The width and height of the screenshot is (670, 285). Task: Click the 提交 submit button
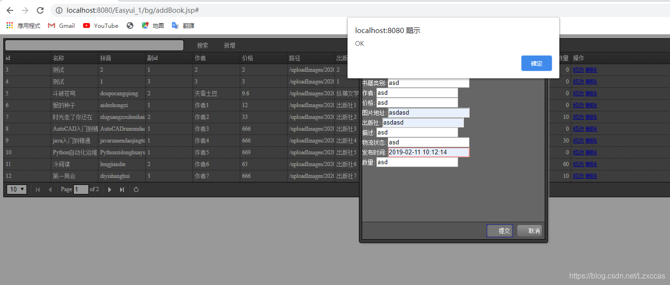[x=500, y=231]
